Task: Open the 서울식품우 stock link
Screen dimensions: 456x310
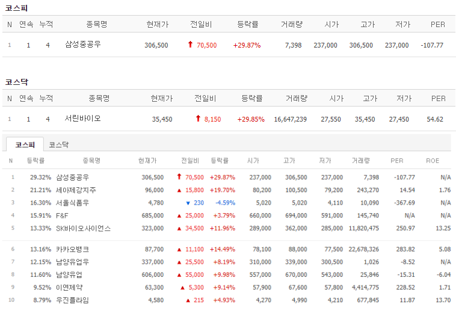Action: pos(72,203)
